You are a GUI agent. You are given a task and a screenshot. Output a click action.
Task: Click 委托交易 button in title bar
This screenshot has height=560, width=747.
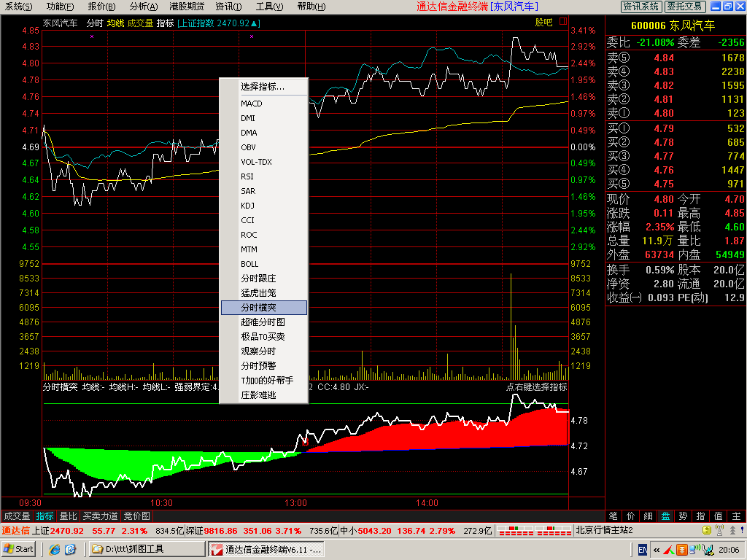click(x=684, y=6)
